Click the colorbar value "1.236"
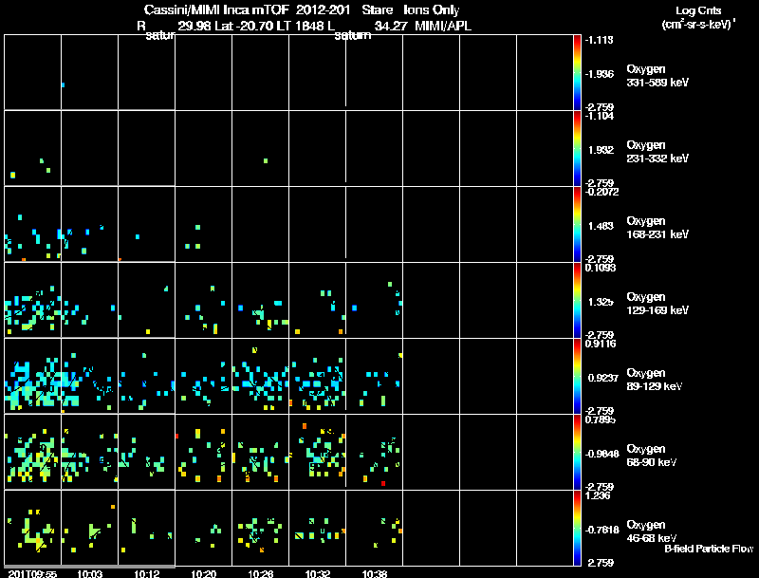The image size is (759, 578). coord(598,495)
